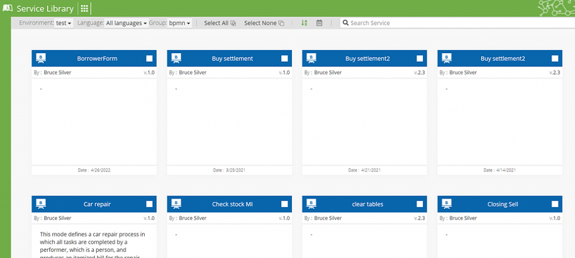Click the BPMN icon on BorrowerForm card
Viewport: 575px width, 258px height.
point(41,58)
